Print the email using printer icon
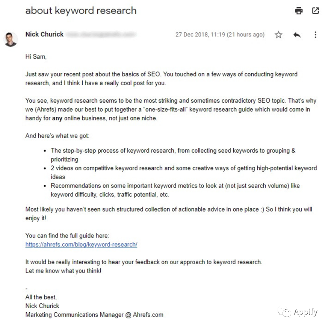This screenshot has width=328, height=327. [298, 11]
